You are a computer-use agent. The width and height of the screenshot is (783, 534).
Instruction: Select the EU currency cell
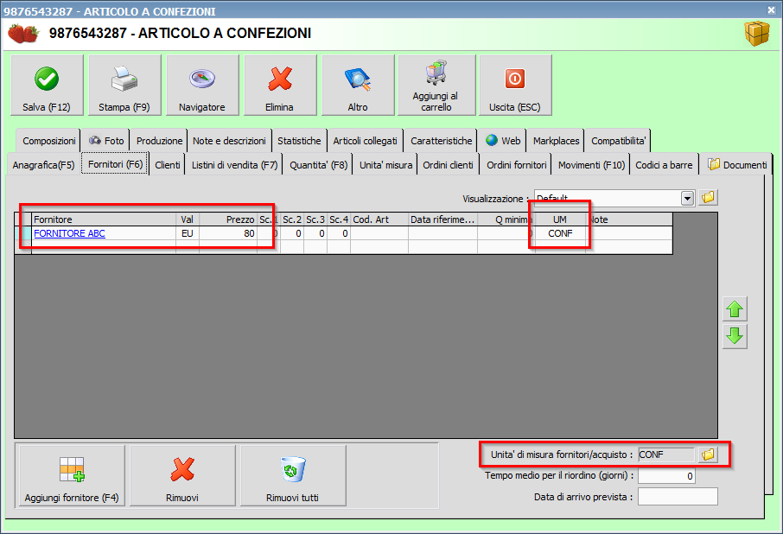pos(188,233)
